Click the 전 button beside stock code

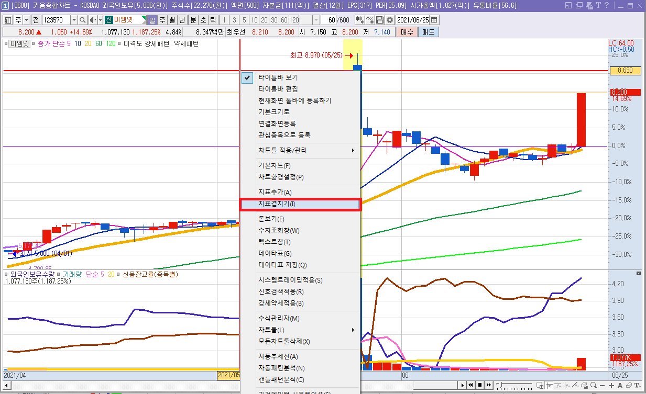coord(36,20)
